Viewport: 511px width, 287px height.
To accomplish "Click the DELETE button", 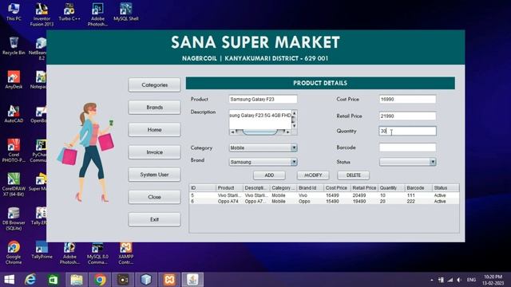I will [x=353, y=175].
